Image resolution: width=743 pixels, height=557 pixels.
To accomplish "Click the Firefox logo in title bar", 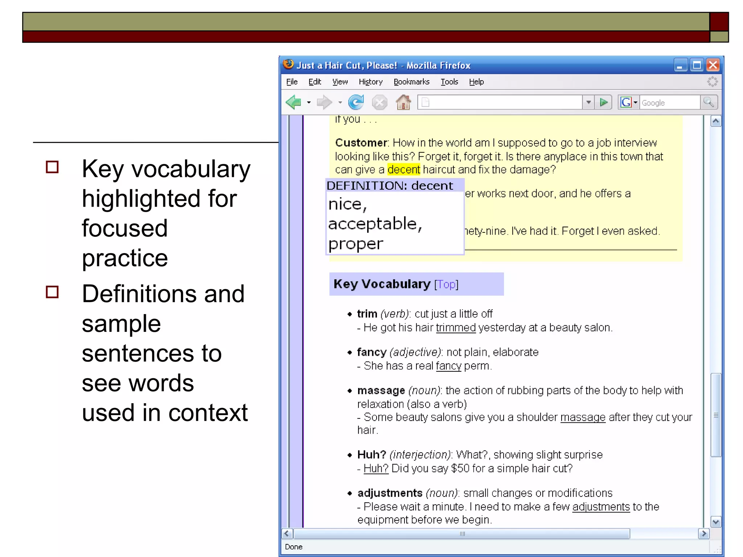I will click(288, 65).
